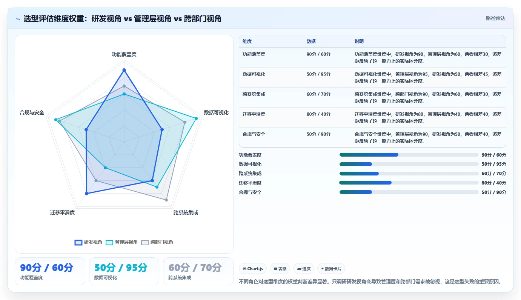Click the 跨系统集成 table row cell
This screenshot has width=521, height=300.
point(254,94)
